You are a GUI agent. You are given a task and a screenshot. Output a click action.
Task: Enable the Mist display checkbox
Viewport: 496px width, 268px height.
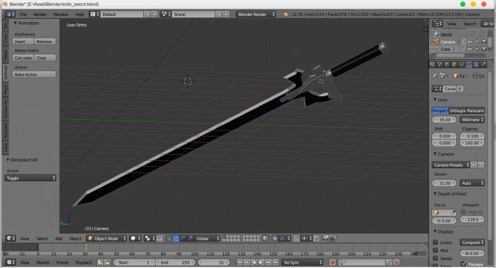pos(435,250)
